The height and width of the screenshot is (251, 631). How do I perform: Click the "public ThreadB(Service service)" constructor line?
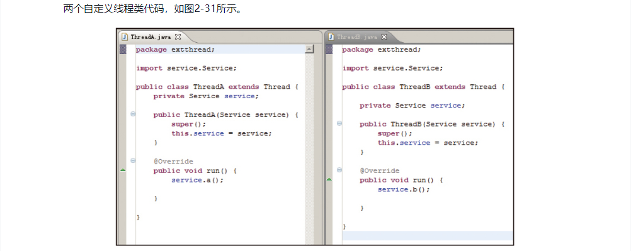click(x=432, y=124)
